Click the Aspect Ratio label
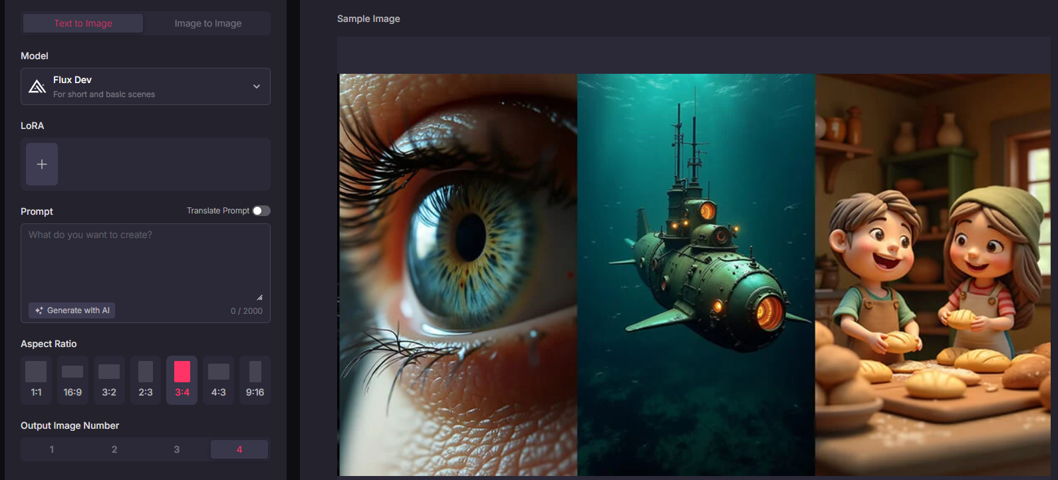The width and height of the screenshot is (1058, 480). click(x=49, y=344)
